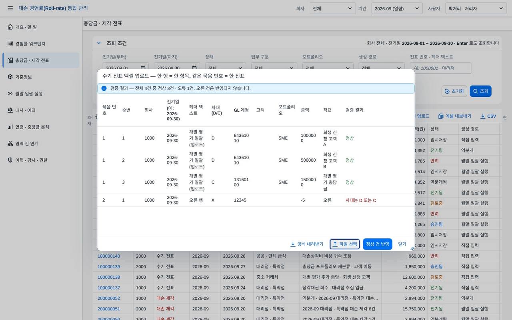Click the grid icon beside 경험률 워크벤치
This screenshot has width=512, height=320.
click(10, 44)
